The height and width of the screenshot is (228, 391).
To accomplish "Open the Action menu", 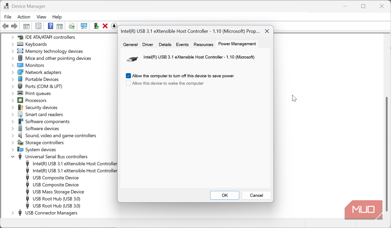I will [24, 17].
